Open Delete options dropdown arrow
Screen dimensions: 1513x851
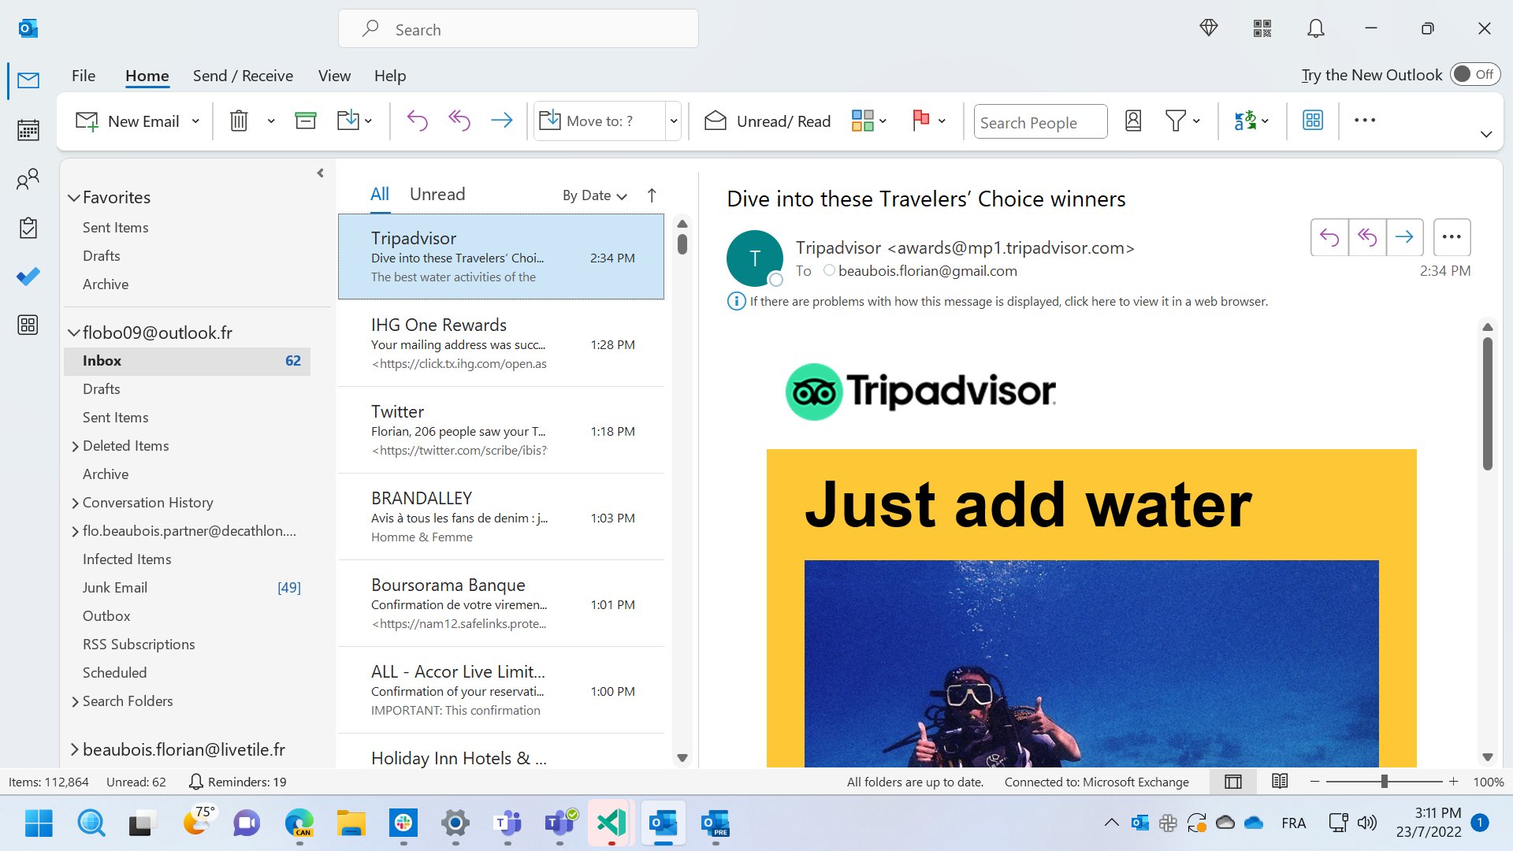(271, 121)
